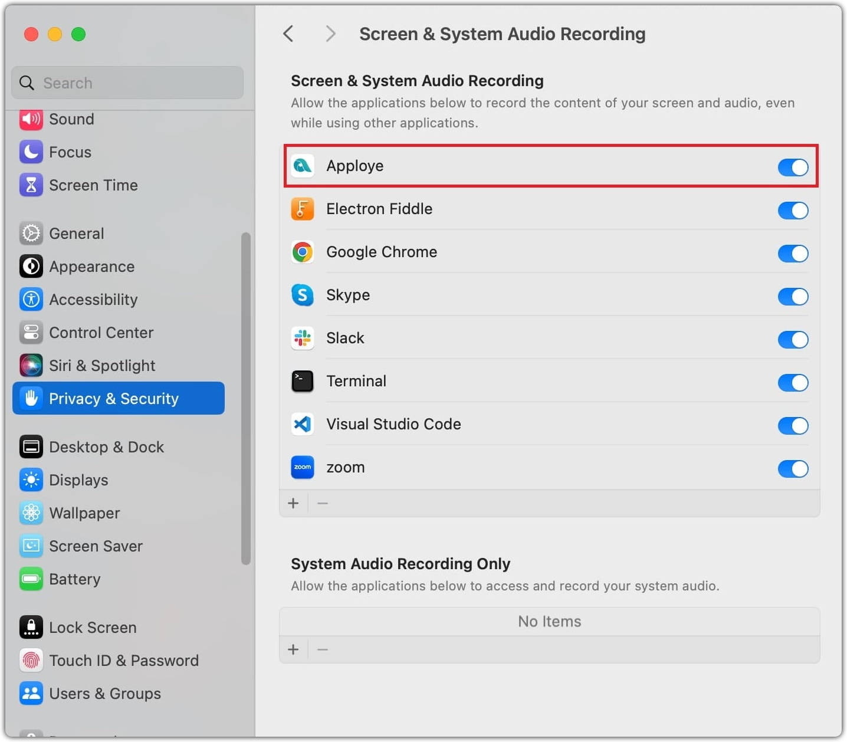Viewport: 847px width, 742px height.
Task: Switch off Visual Studio Code toggle
Action: click(x=793, y=426)
